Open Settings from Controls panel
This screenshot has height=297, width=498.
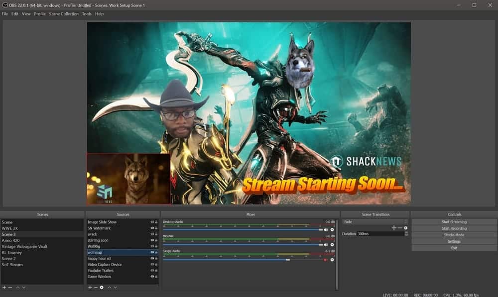coord(454,241)
